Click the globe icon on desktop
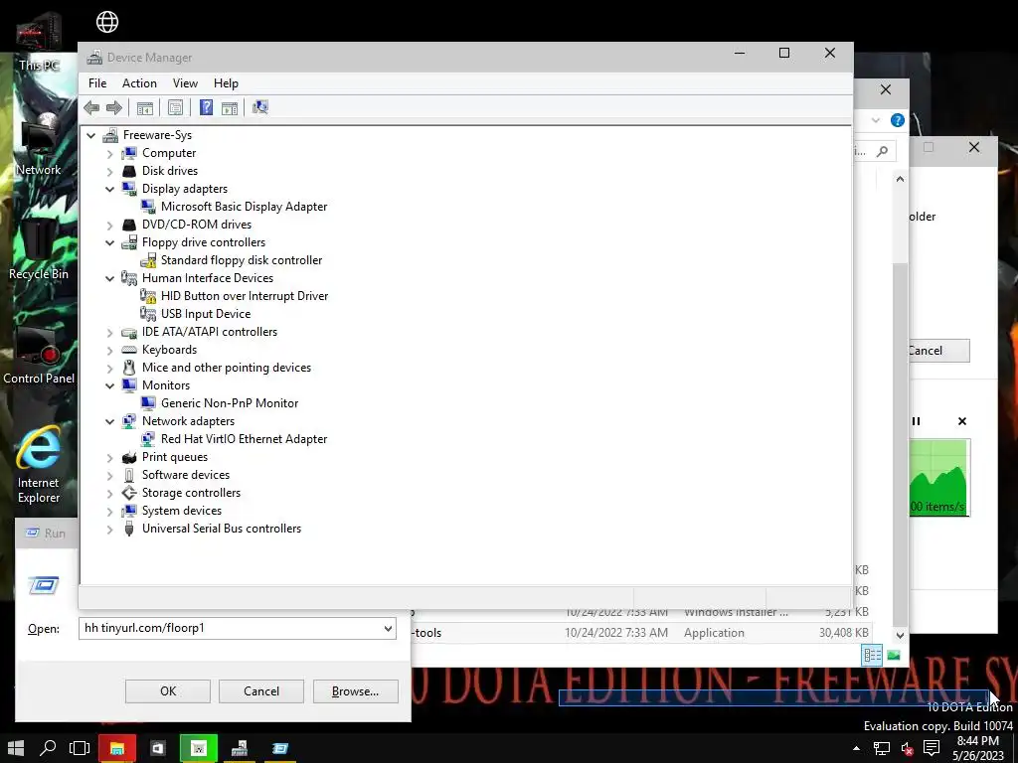Image resolution: width=1018 pixels, height=763 pixels. click(x=107, y=22)
